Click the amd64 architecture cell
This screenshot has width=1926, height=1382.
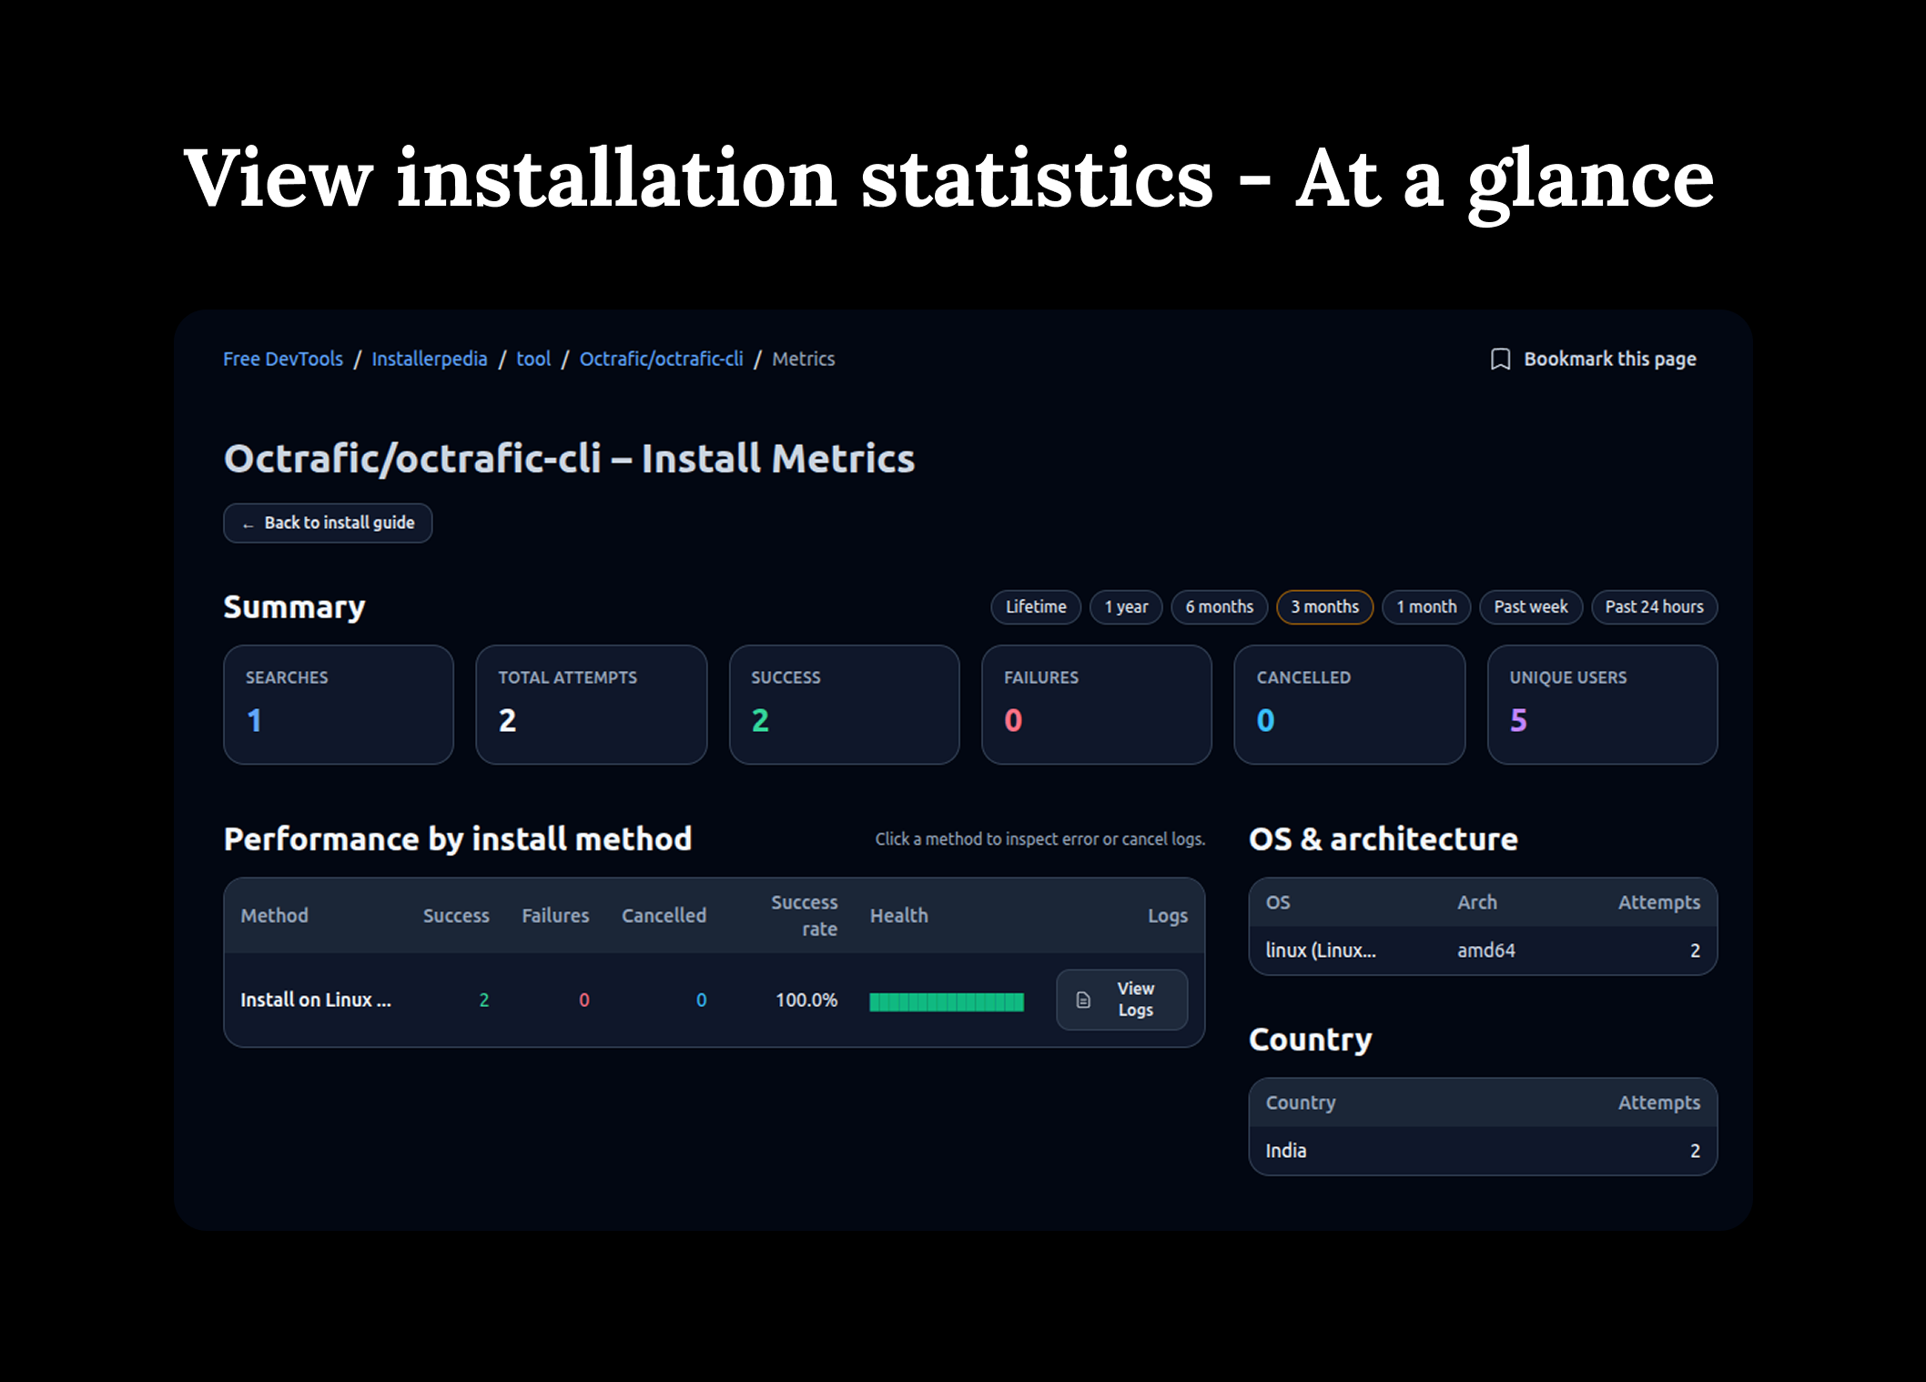pyautogui.click(x=1486, y=950)
